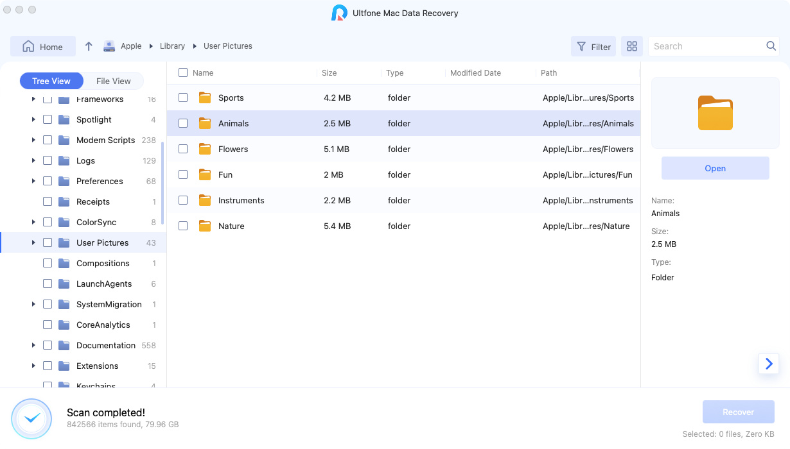
Task: Tick the Instruments folder checkbox
Action: click(x=183, y=200)
